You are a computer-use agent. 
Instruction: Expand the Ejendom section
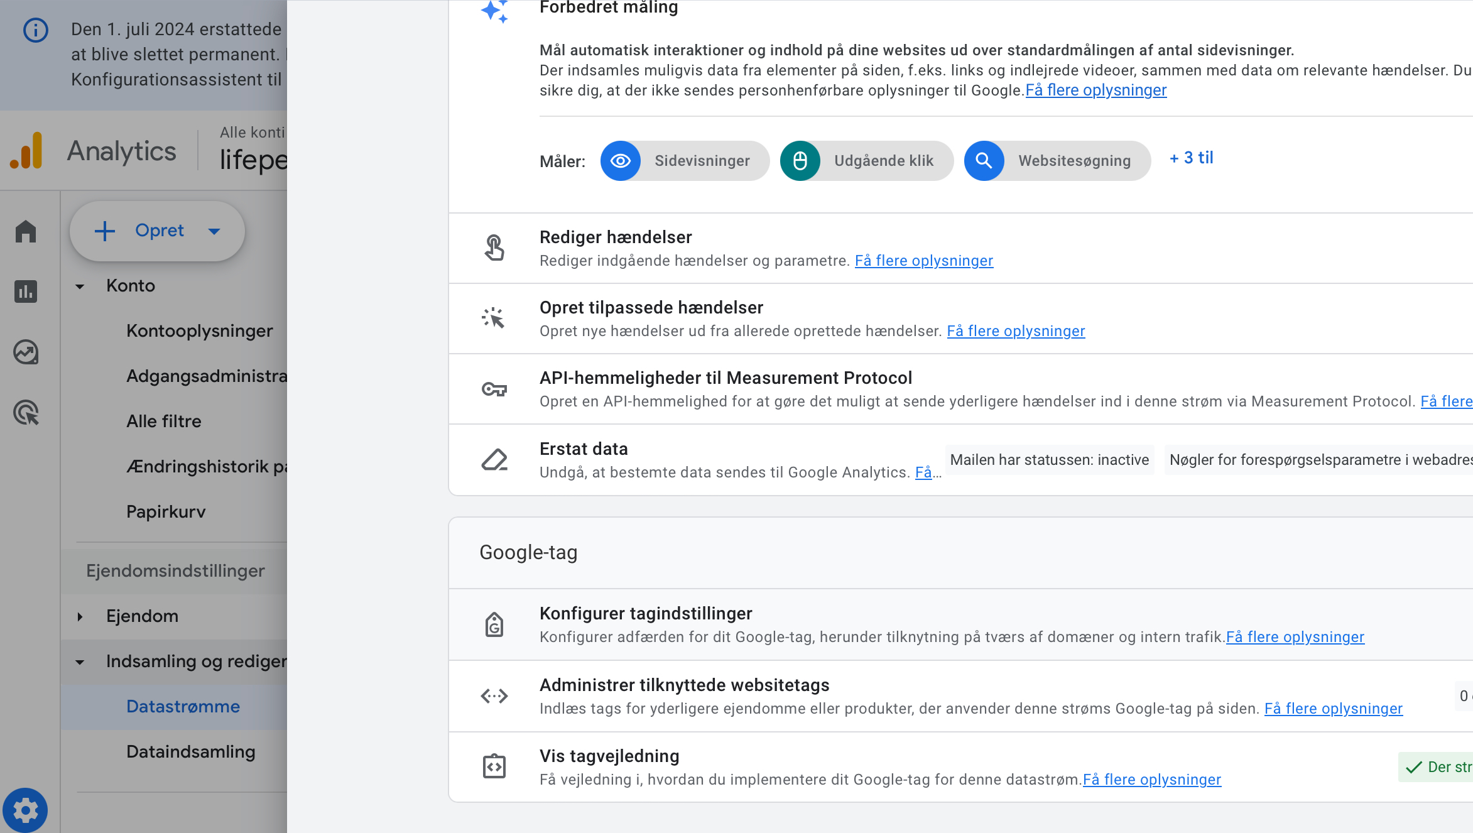pyautogui.click(x=80, y=617)
